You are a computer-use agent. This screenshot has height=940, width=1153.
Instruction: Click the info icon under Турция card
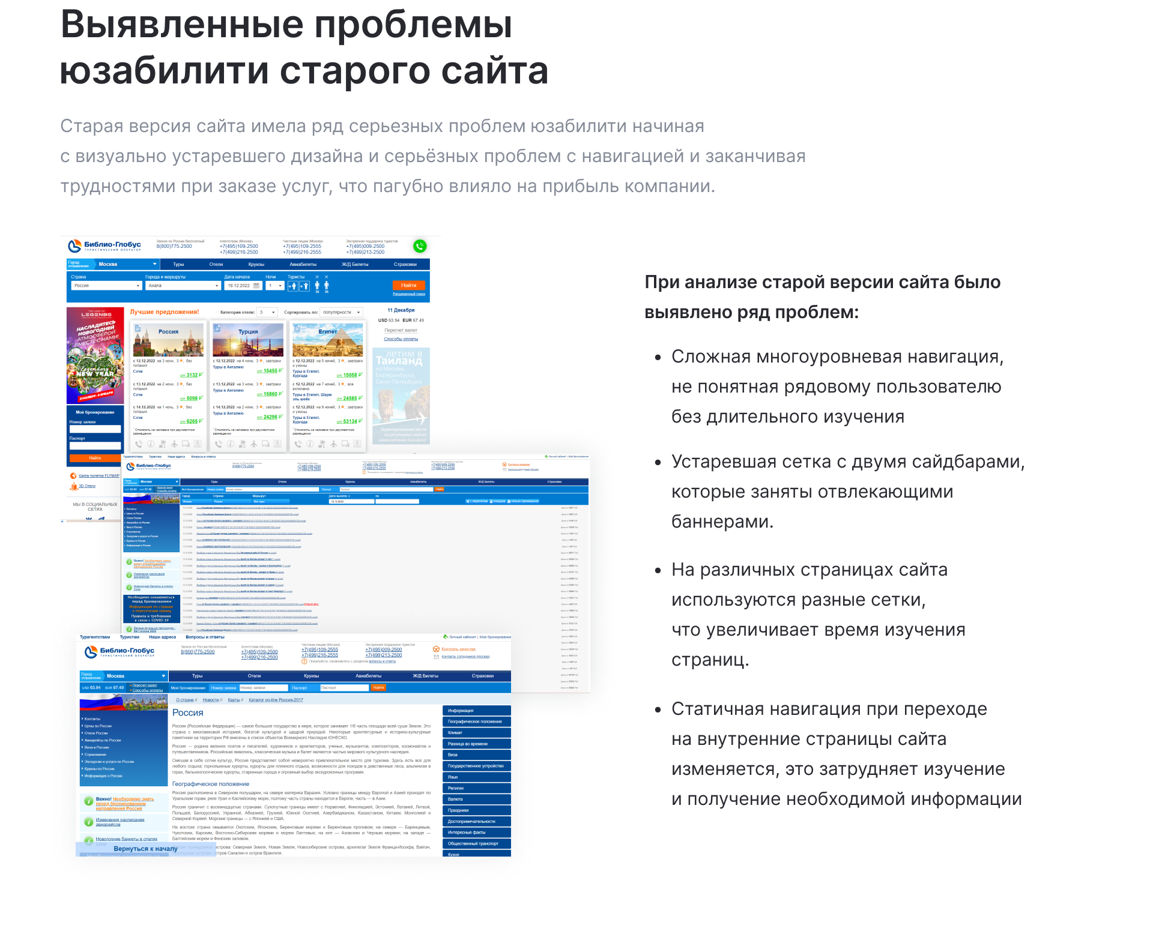coord(231,444)
